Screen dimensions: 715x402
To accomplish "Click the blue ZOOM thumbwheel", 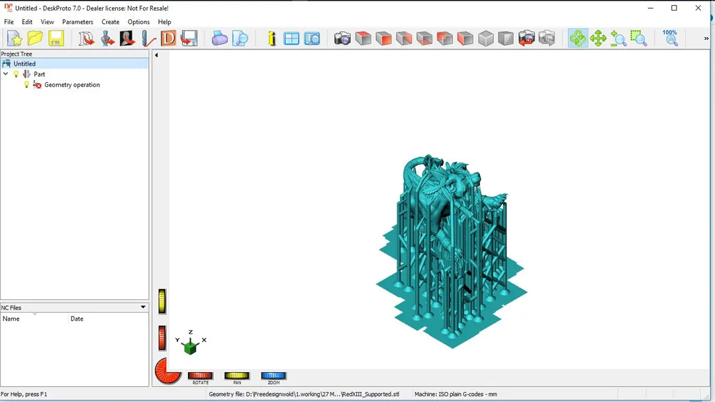I will click(x=273, y=376).
